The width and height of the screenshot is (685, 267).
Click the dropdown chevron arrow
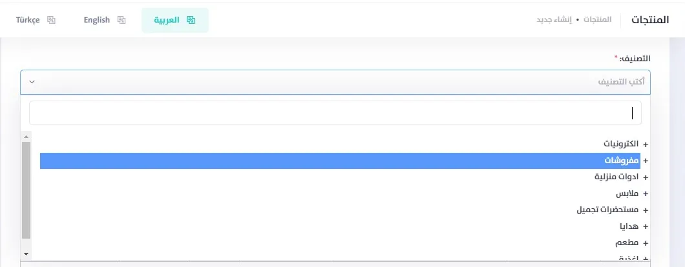click(32, 83)
